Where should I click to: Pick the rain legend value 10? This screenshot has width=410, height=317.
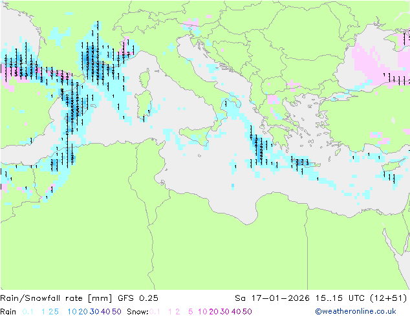[72, 312]
